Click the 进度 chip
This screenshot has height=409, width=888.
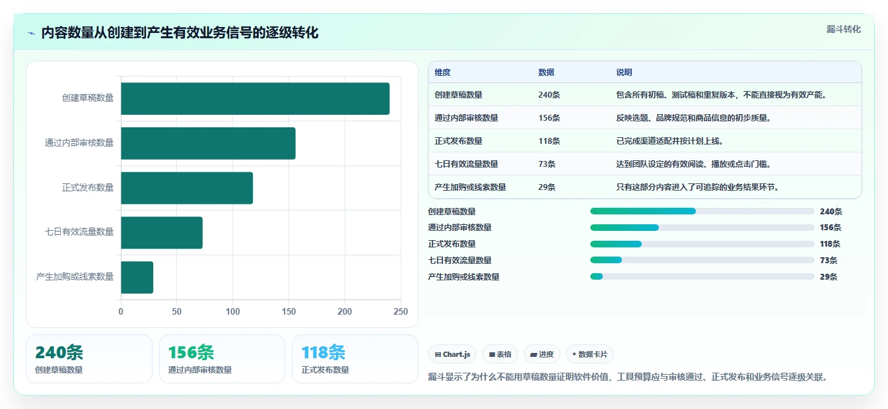541,354
